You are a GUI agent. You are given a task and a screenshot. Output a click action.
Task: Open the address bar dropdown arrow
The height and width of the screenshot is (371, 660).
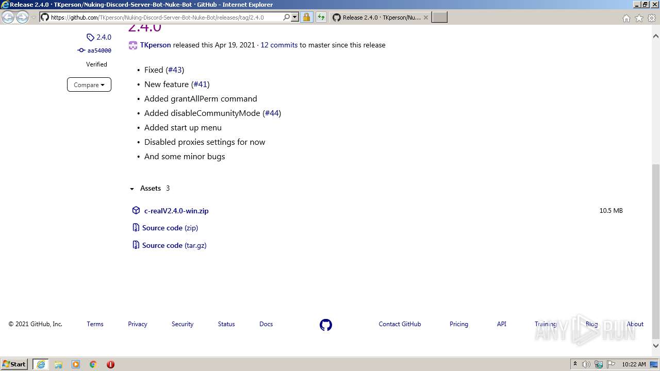click(x=295, y=17)
